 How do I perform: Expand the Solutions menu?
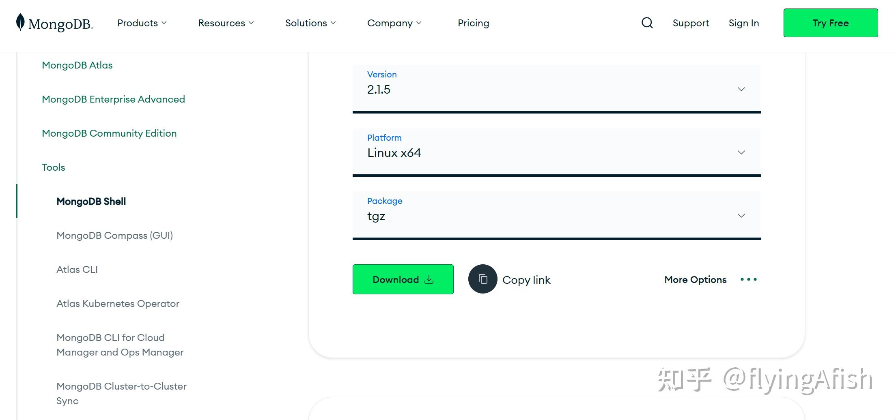pyautogui.click(x=310, y=23)
